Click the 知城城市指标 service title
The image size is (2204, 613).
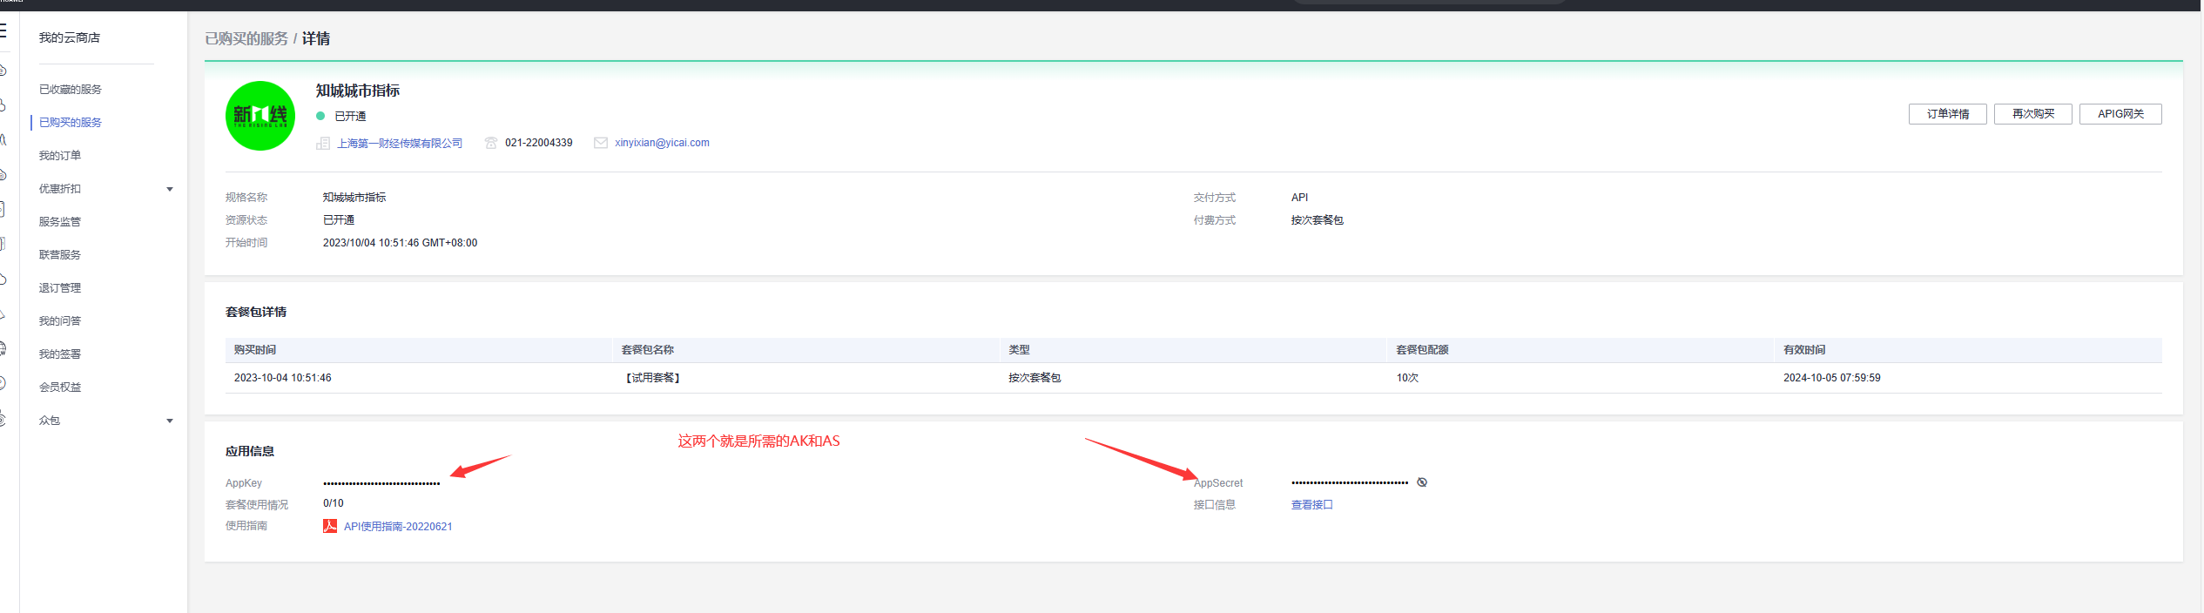point(358,91)
